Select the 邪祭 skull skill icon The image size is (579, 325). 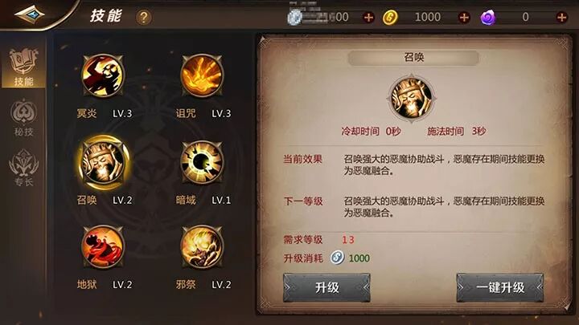202,246
